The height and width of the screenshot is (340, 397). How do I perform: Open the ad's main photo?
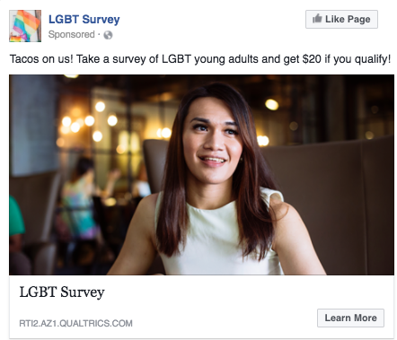click(201, 175)
